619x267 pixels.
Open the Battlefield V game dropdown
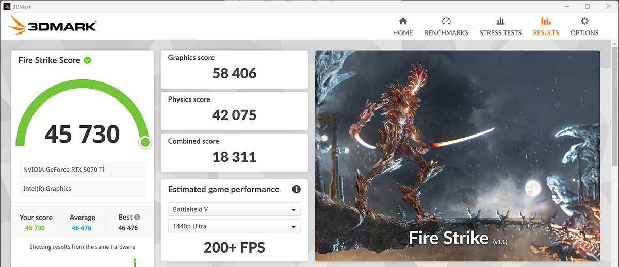[234, 210]
